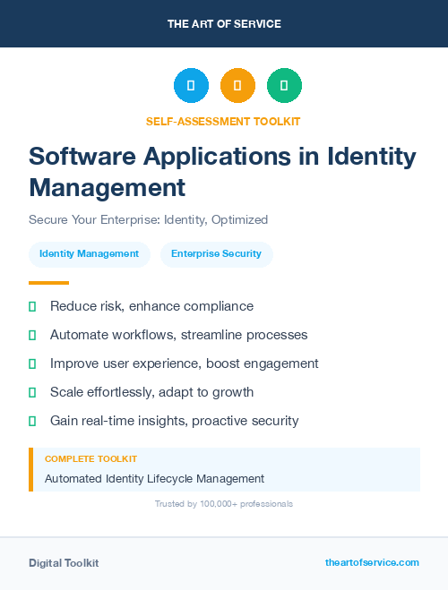448x590 pixels.
Task: Click the Digital Toolkit footer label
Action: click(64, 563)
